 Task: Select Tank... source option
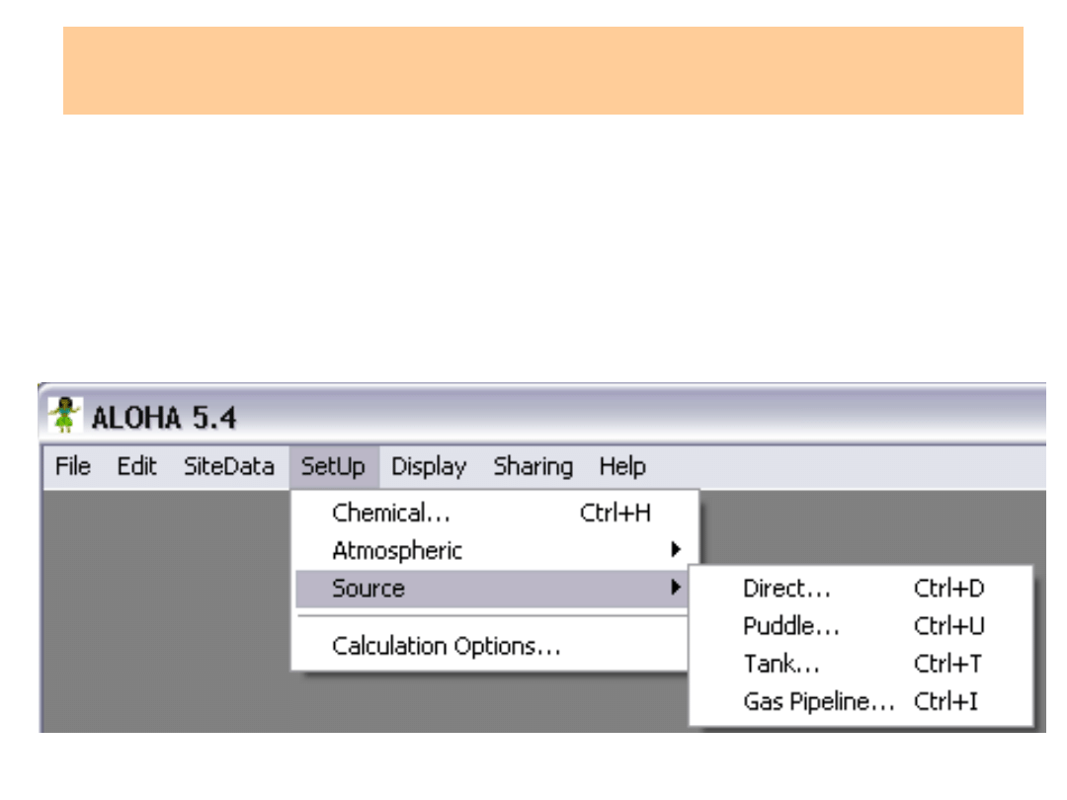[862, 664]
